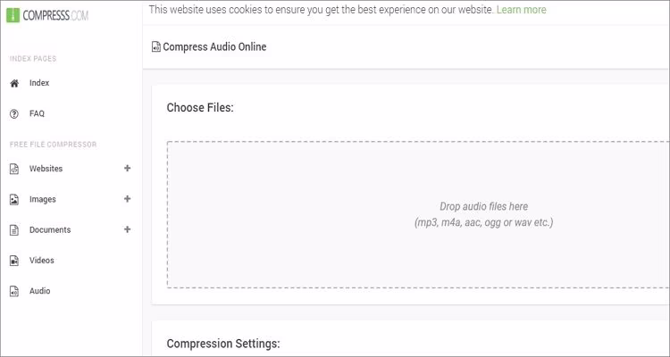The width and height of the screenshot is (670, 357).
Task: Open the FAQ page from sidebar
Action: (x=37, y=114)
